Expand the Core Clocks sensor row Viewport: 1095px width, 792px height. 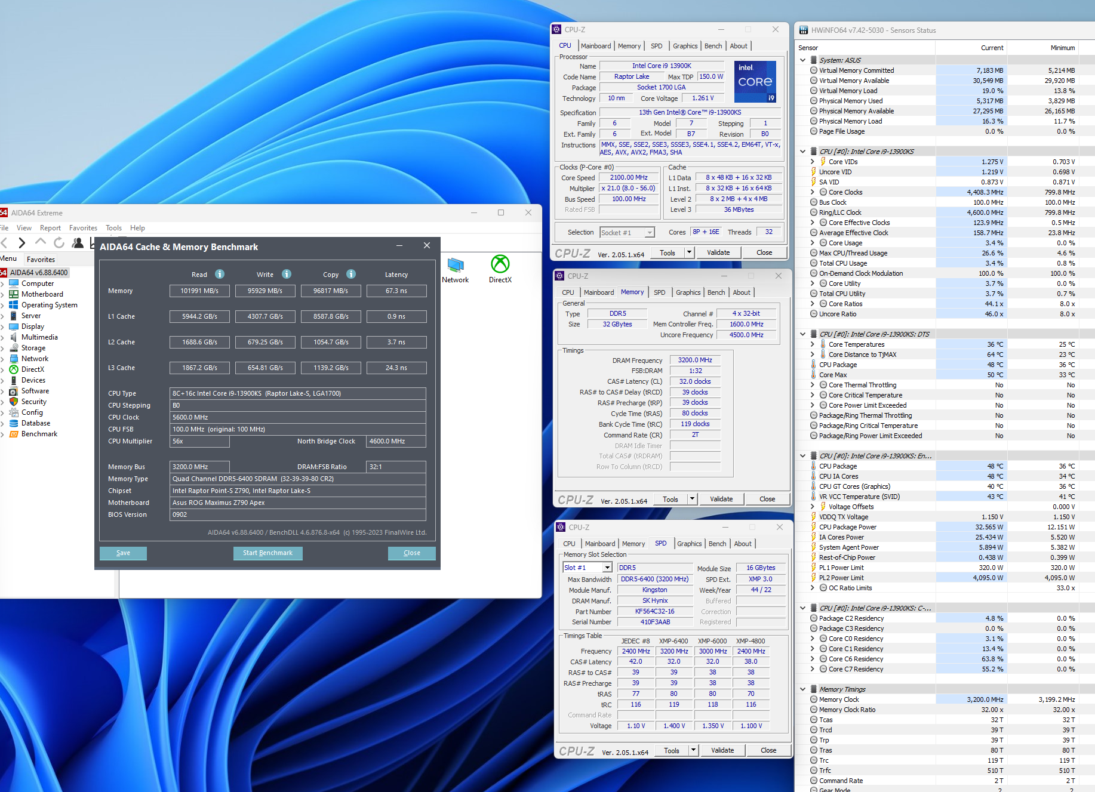click(813, 192)
